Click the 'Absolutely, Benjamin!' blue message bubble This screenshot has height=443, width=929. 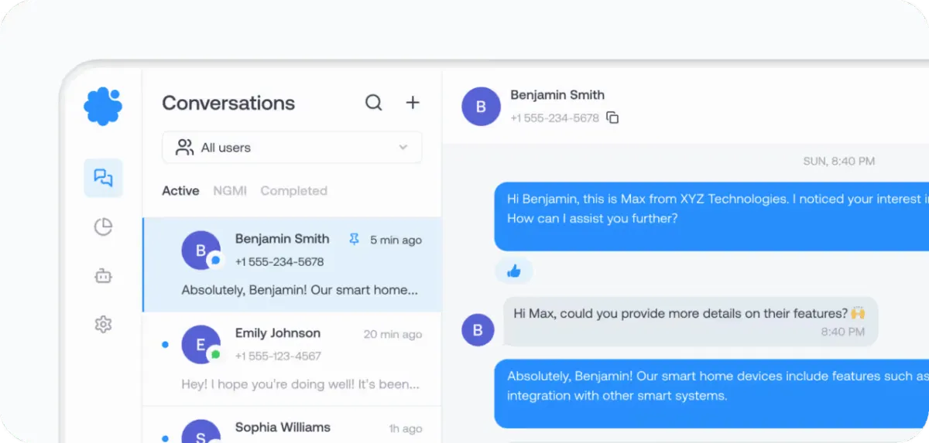tap(711, 394)
